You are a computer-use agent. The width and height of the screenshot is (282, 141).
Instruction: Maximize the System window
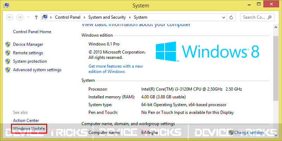point(259,4)
